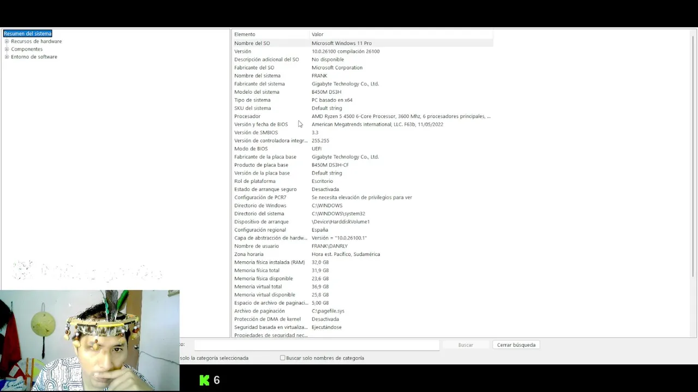Select system name value FRANK
The height and width of the screenshot is (392, 698).
click(x=320, y=76)
